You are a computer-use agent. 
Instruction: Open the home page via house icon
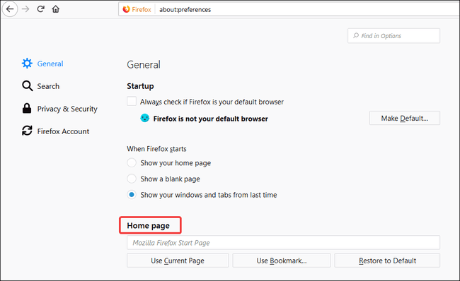[55, 9]
